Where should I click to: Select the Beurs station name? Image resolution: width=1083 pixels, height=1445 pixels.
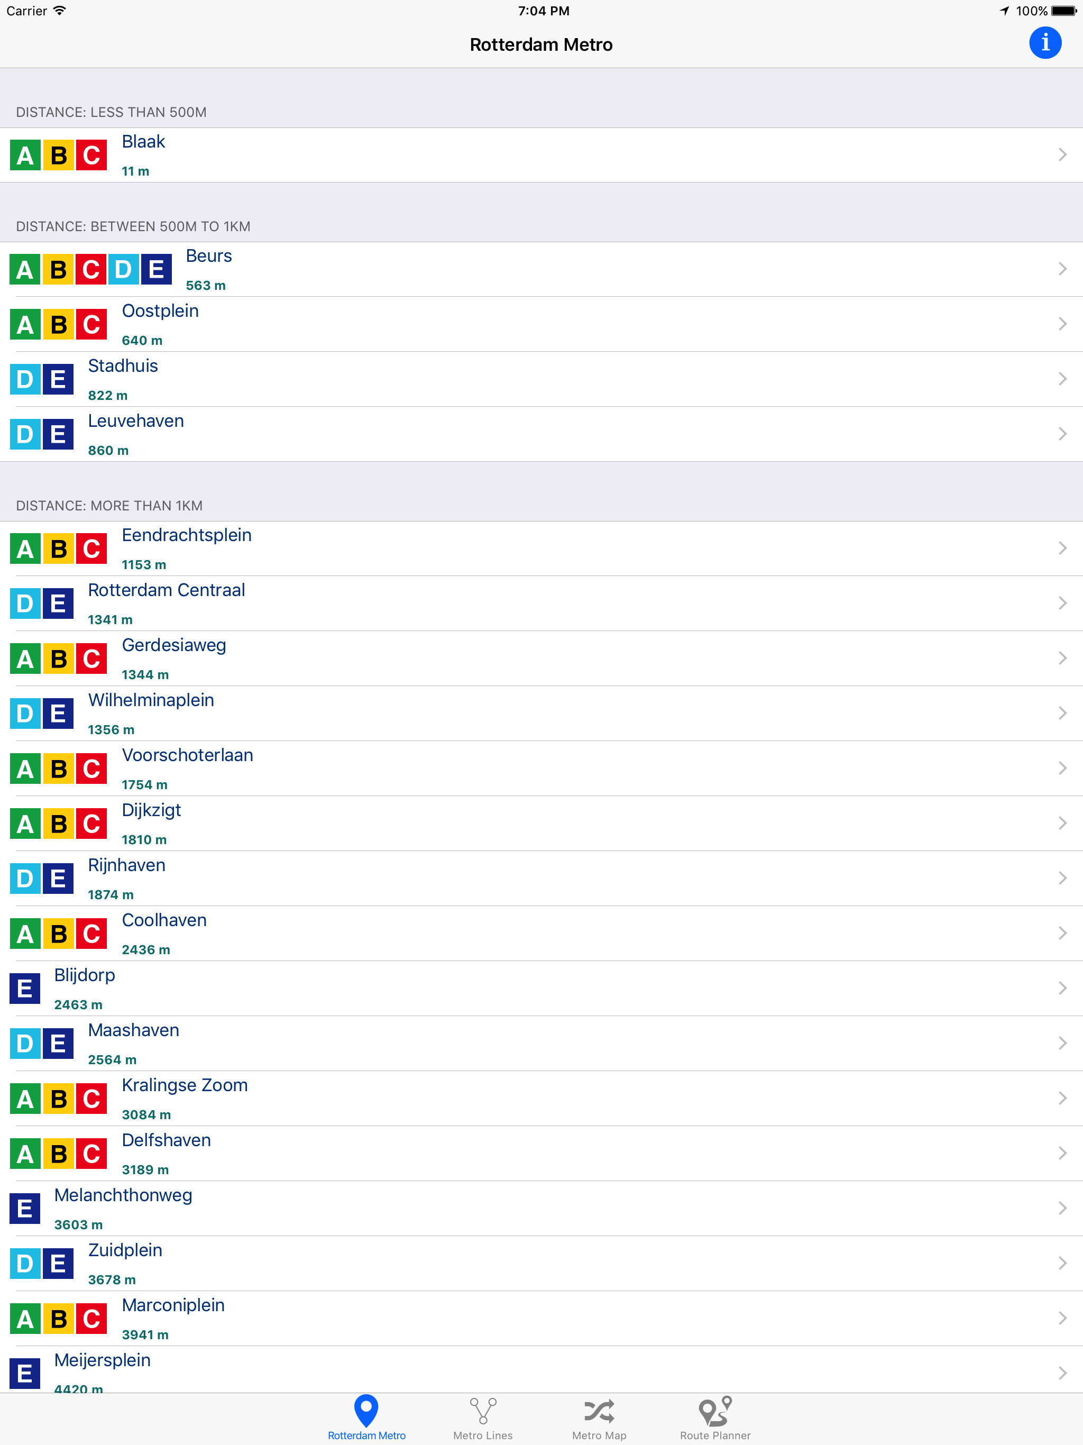(208, 256)
